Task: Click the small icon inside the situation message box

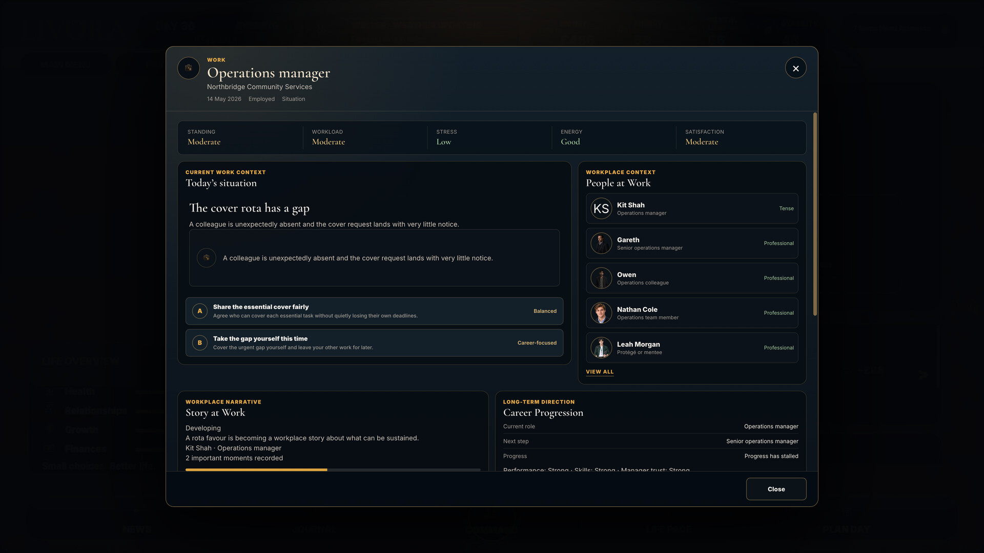Action: tap(207, 258)
